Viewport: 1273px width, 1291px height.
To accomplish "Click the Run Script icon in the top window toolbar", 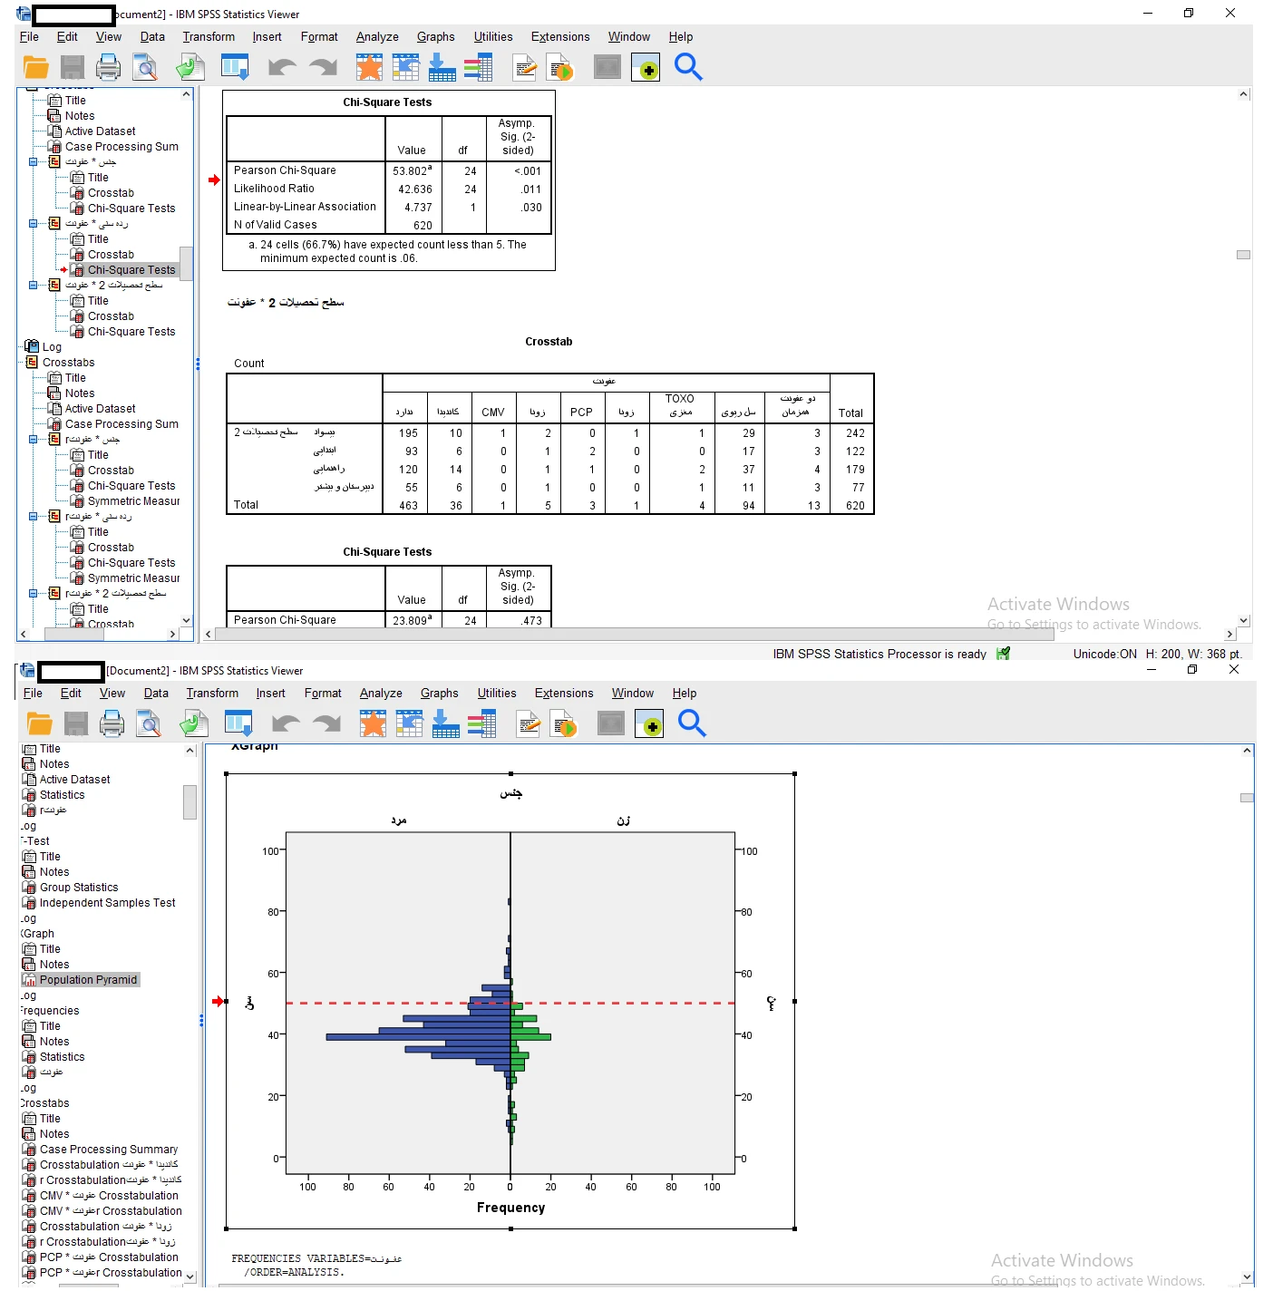I will pos(561,68).
